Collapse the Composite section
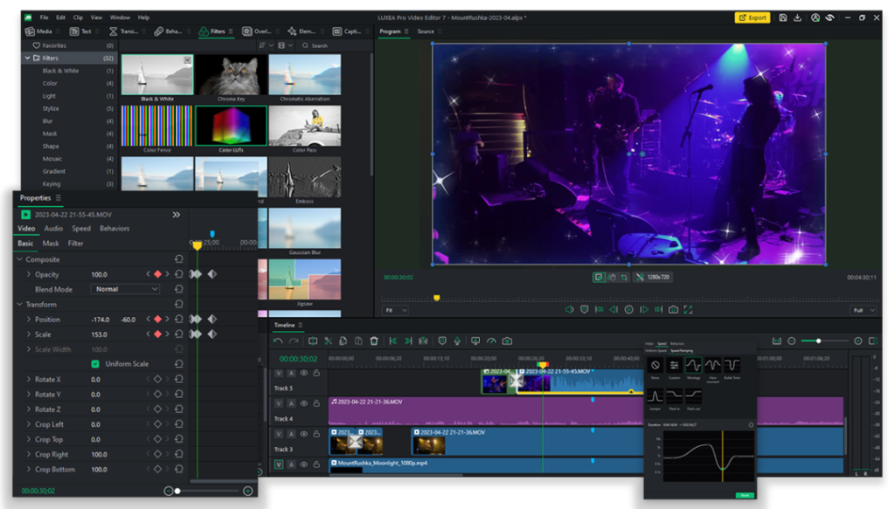This screenshot has width=895, height=509. (x=20, y=259)
